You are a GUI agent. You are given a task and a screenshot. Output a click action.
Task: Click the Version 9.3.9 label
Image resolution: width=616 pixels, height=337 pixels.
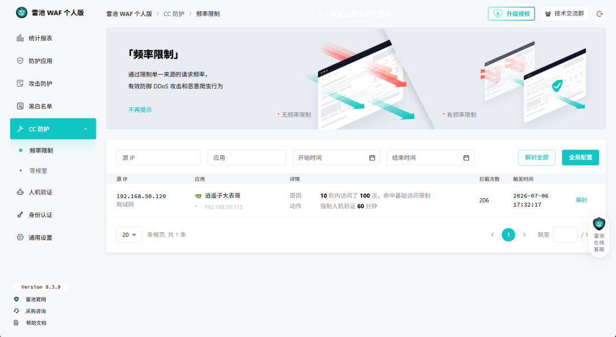[41, 287]
